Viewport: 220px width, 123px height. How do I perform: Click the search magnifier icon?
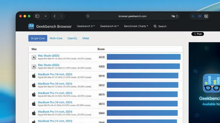point(155,26)
